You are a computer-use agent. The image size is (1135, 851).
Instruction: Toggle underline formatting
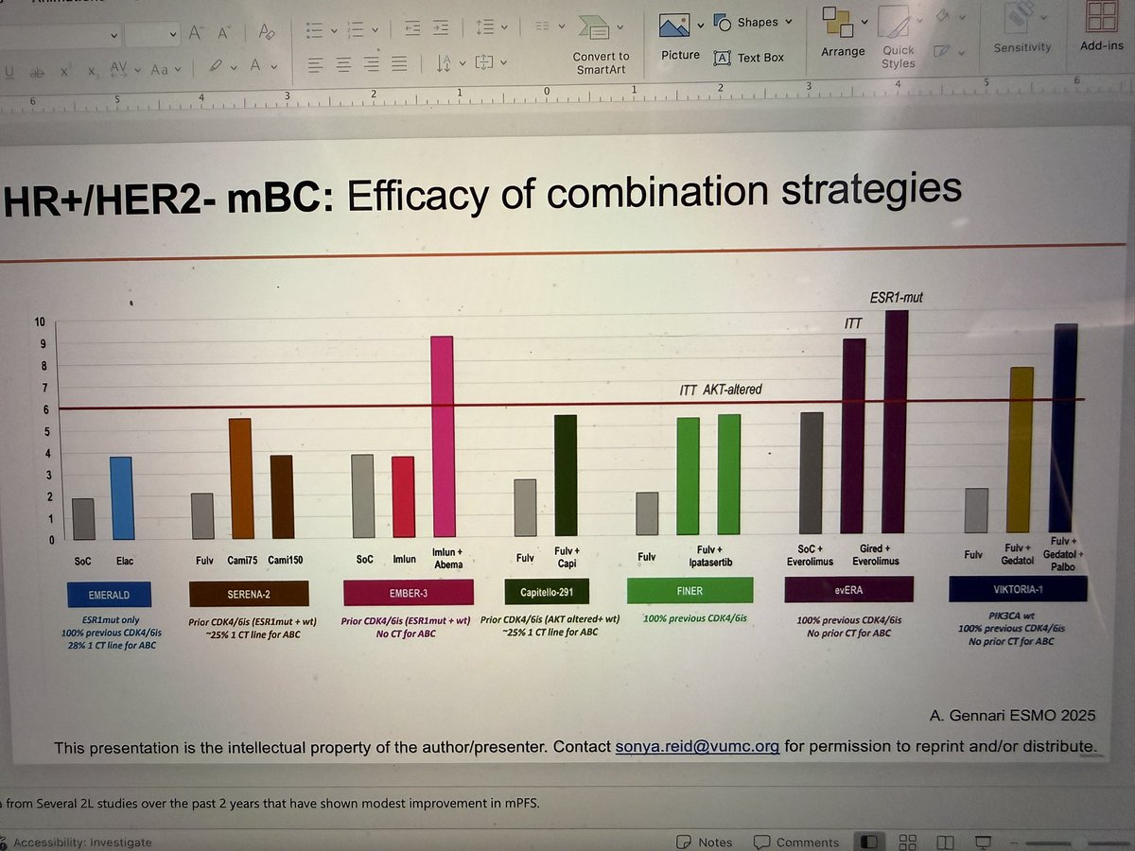[9, 70]
